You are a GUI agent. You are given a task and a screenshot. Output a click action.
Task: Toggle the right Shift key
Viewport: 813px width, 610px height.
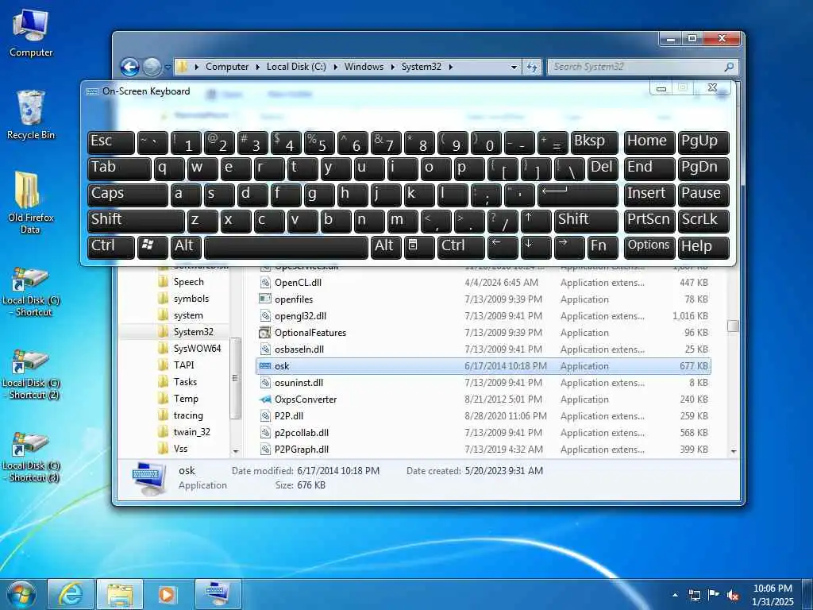[x=586, y=221]
